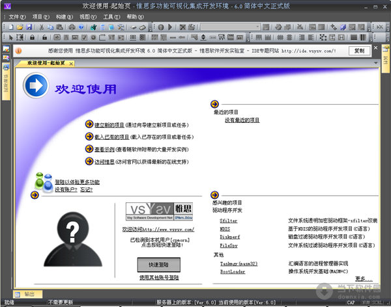Click the black X stop build icon

(x=182, y=27)
